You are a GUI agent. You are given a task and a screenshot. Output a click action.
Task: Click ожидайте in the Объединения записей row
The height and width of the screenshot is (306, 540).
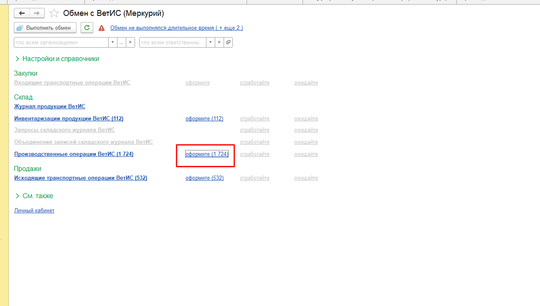coord(306,142)
